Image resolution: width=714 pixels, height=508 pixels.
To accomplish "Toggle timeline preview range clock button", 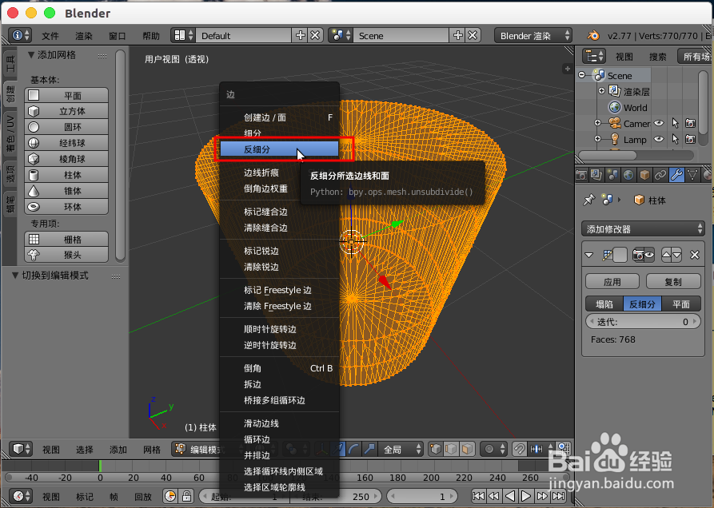I will point(170,496).
